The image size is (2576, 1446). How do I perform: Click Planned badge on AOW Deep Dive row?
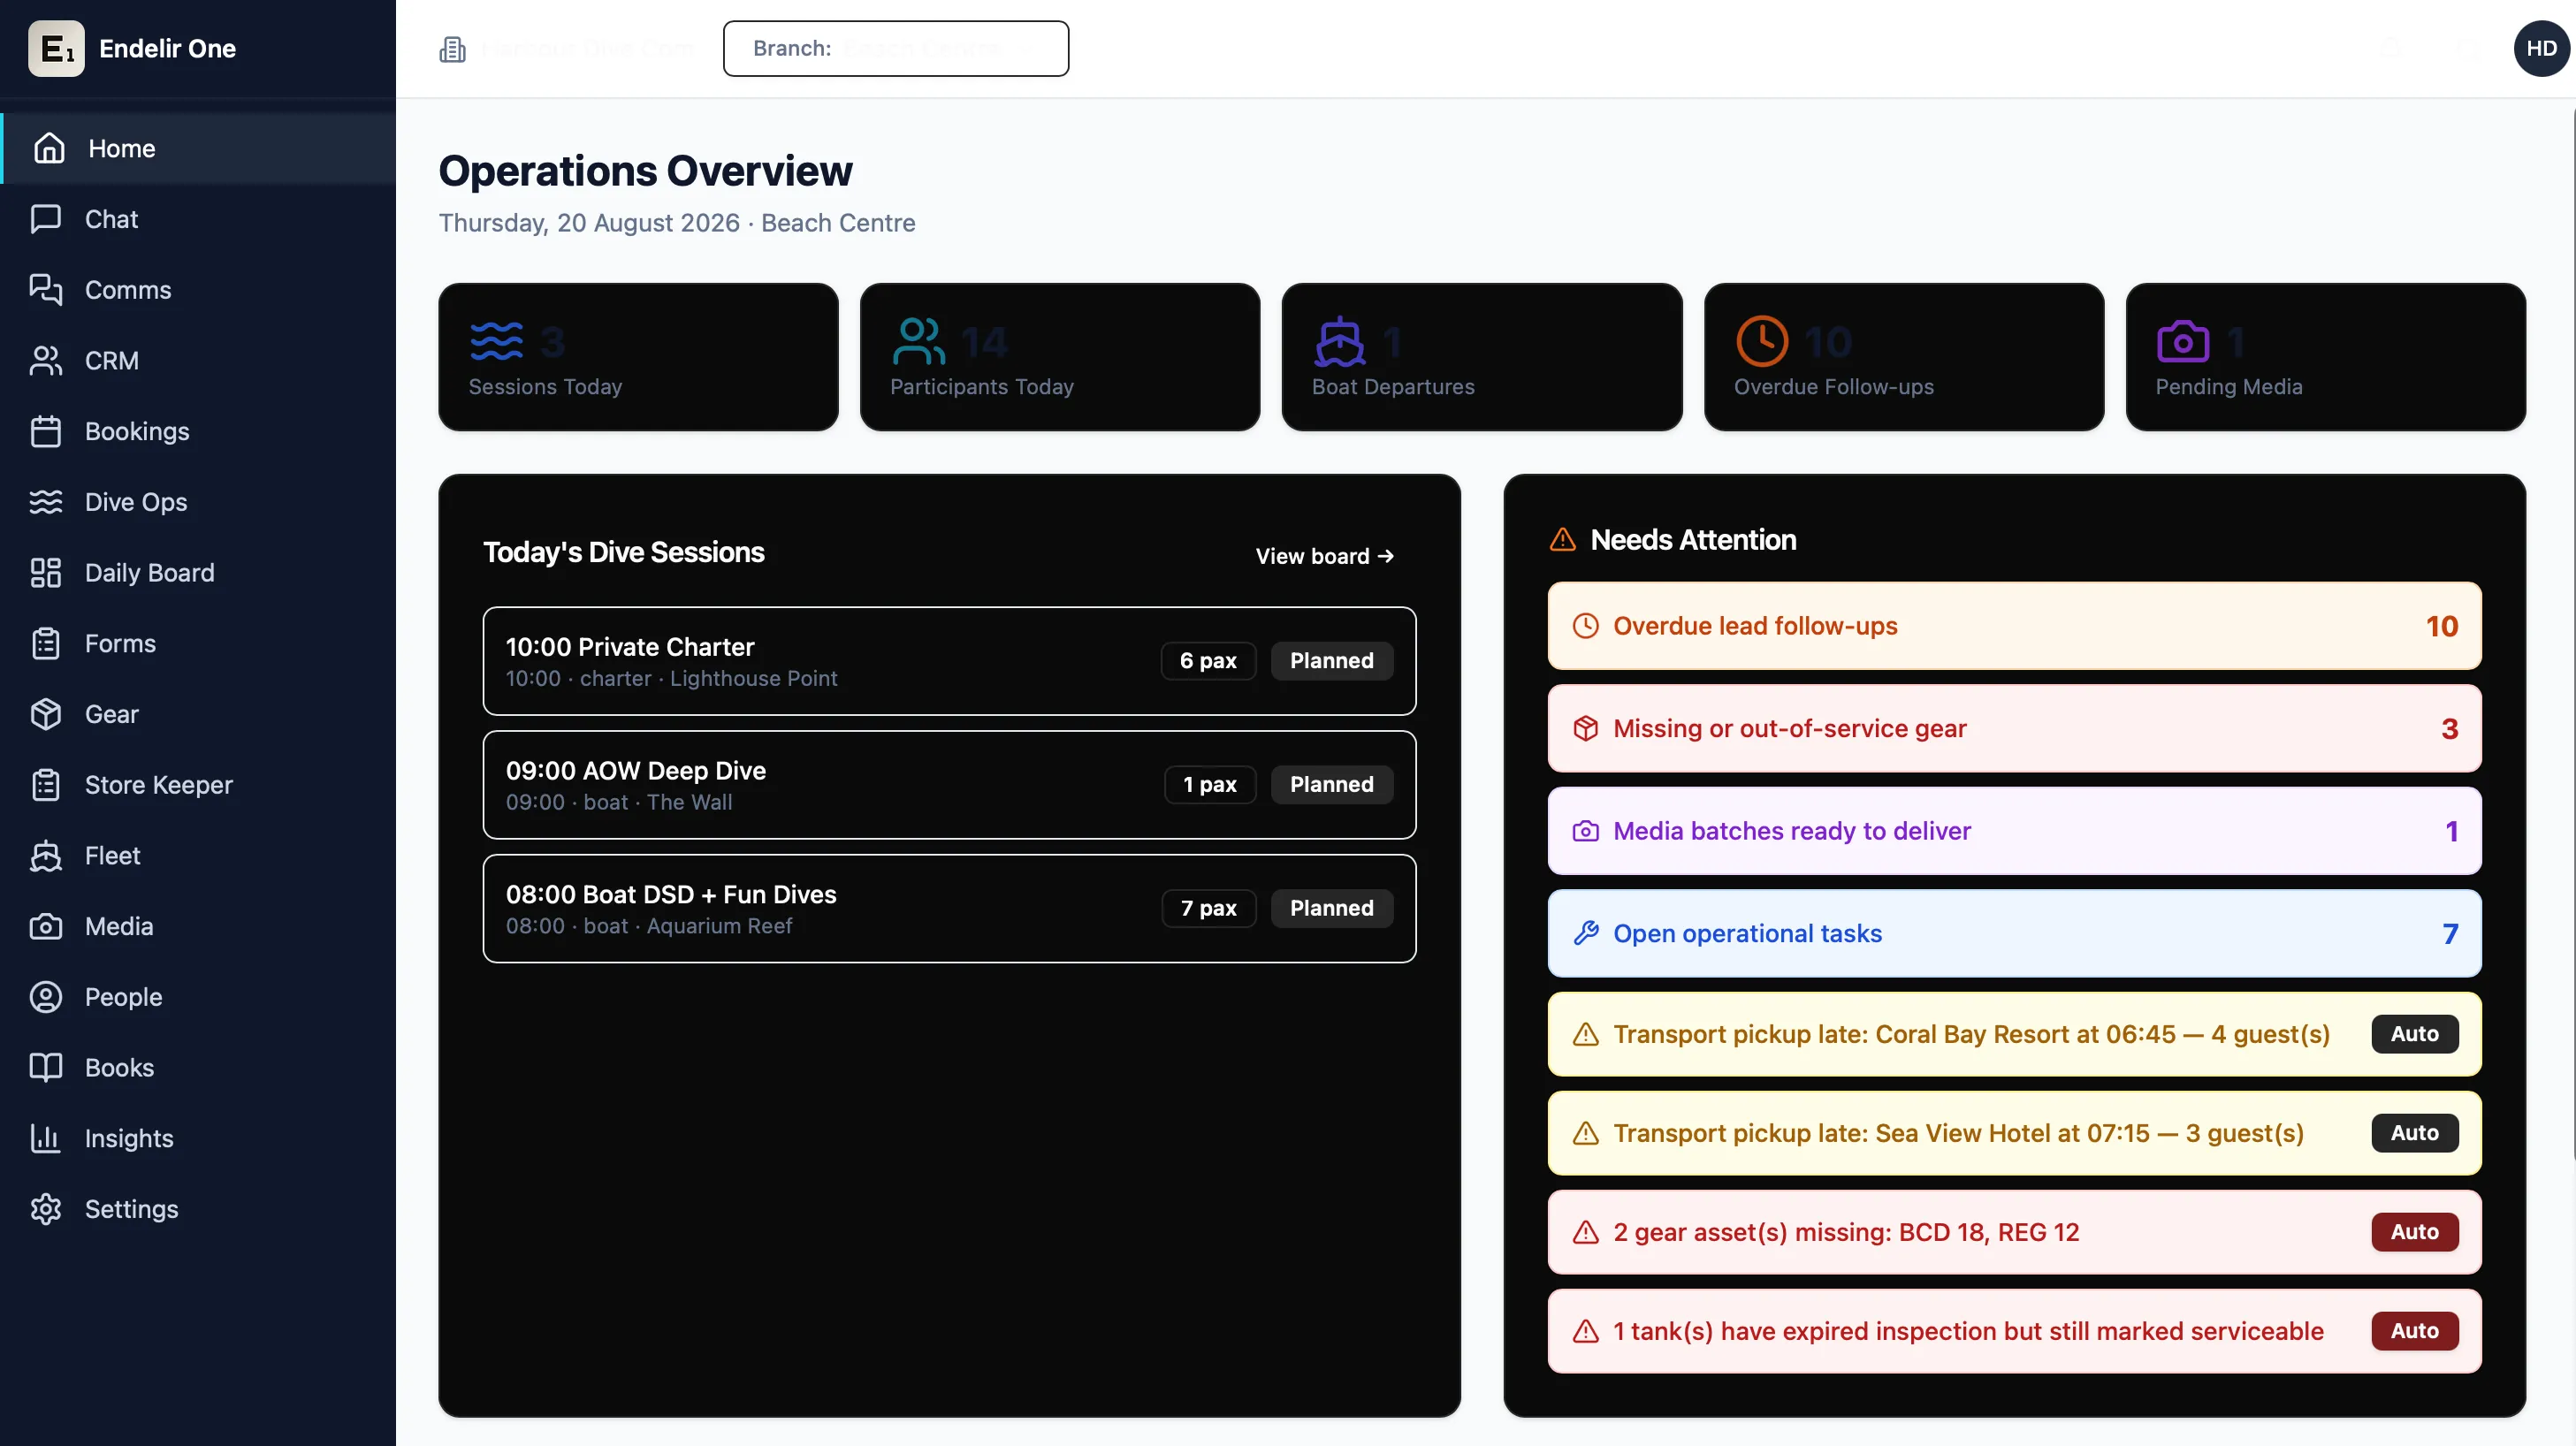pos(1331,785)
